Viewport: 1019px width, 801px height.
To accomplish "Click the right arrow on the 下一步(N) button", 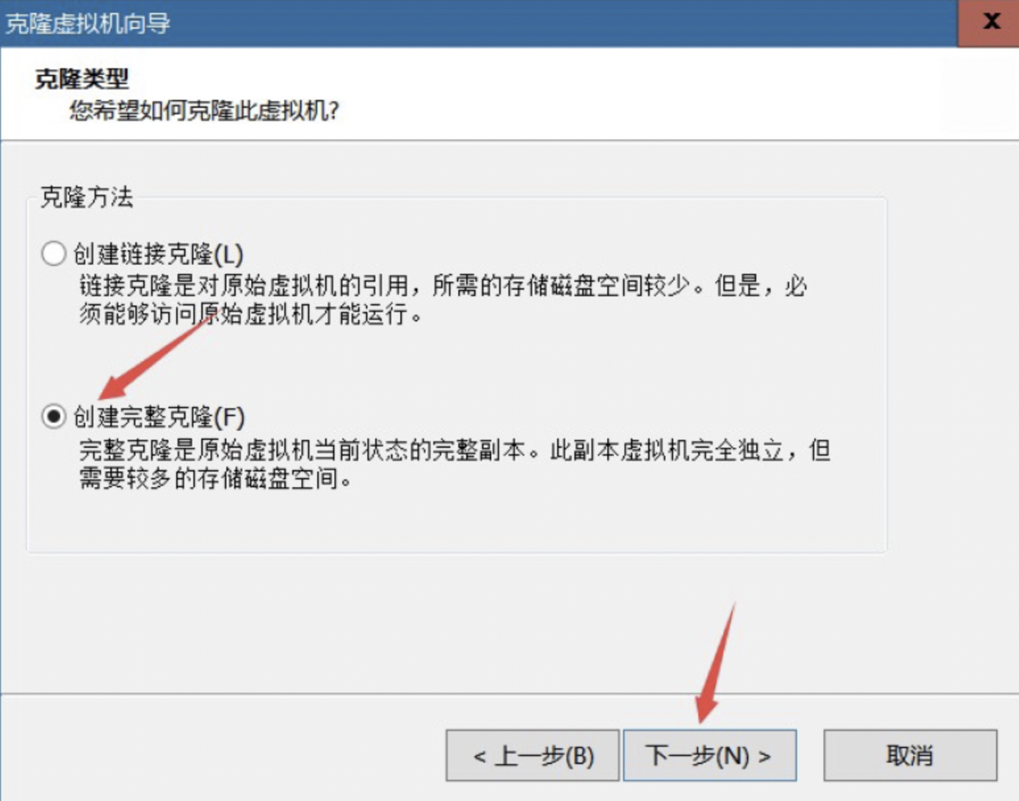I will pyautogui.click(x=764, y=756).
